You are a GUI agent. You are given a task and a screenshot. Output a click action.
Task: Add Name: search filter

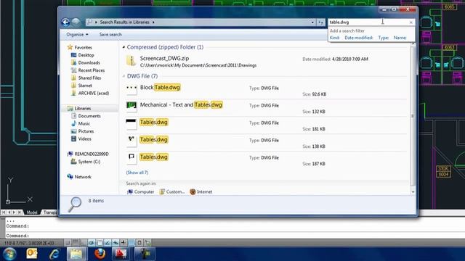pyautogui.click(x=400, y=38)
